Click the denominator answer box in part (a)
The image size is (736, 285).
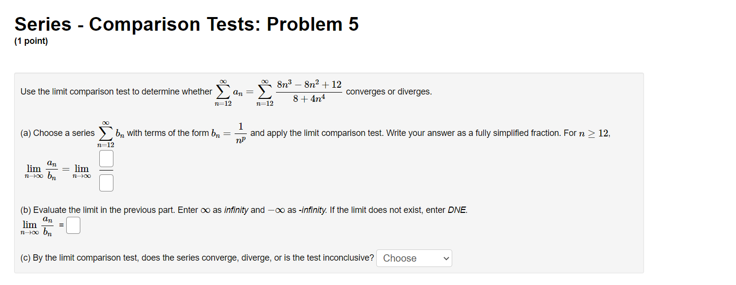106,182
